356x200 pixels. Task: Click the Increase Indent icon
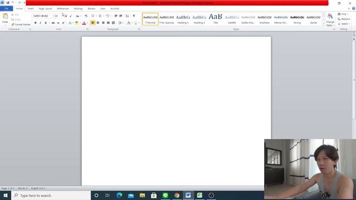click(x=121, y=16)
